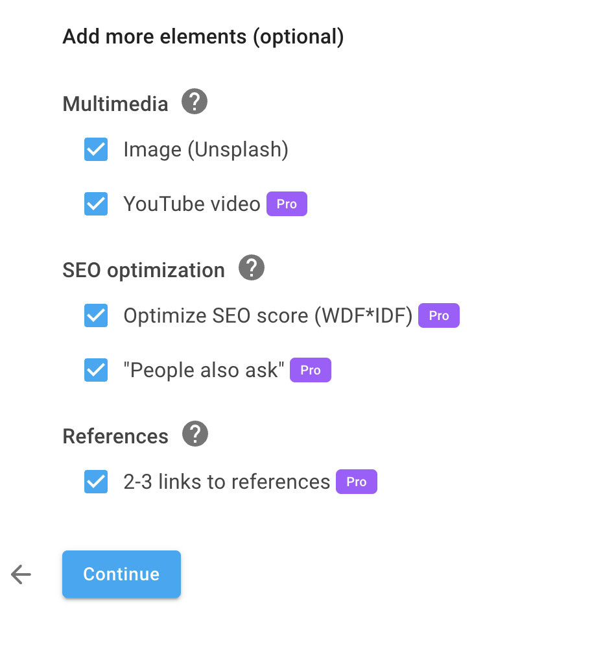Screen dimensions: 603x653
Task: Click the Pro badge next to "People also ask"
Action: (310, 370)
